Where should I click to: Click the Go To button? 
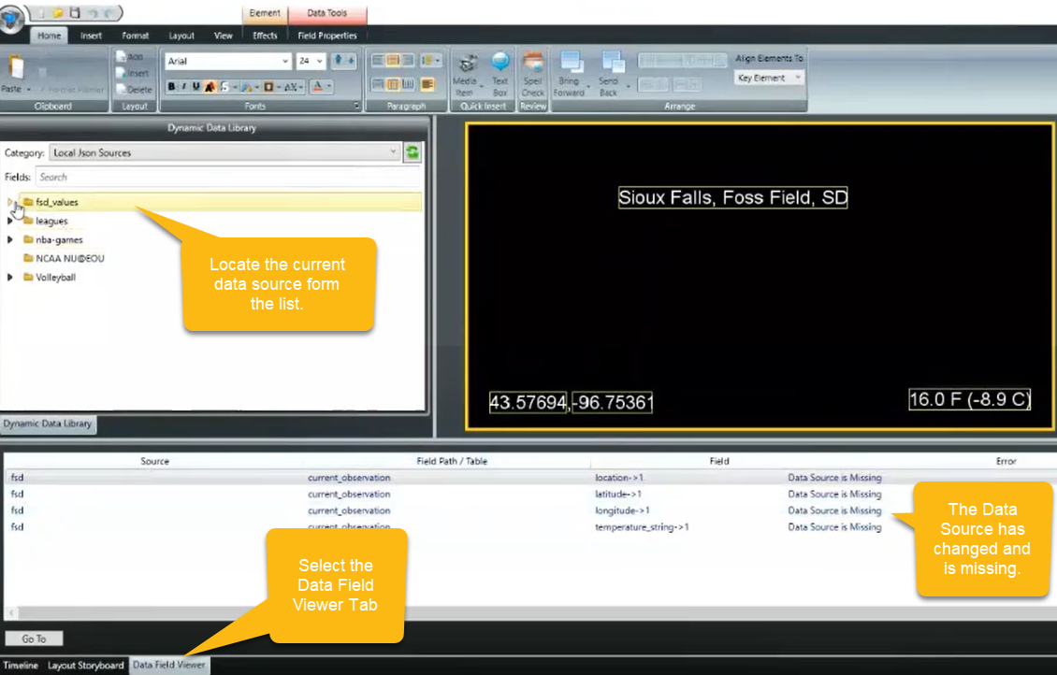[34, 639]
